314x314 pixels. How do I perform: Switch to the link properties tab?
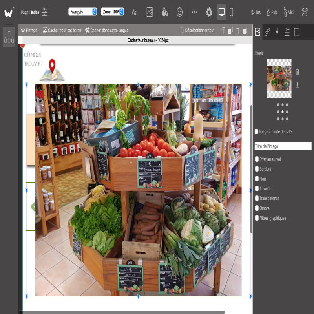coord(267,32)
